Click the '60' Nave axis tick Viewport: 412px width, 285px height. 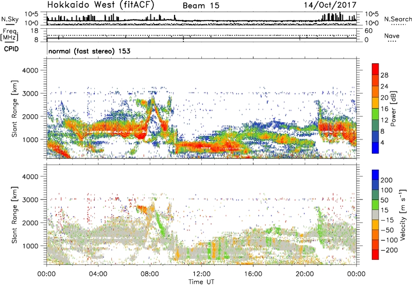[368, 31]
